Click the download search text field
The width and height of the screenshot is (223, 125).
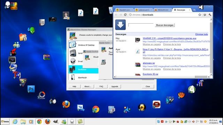click(x=141, y=25)
